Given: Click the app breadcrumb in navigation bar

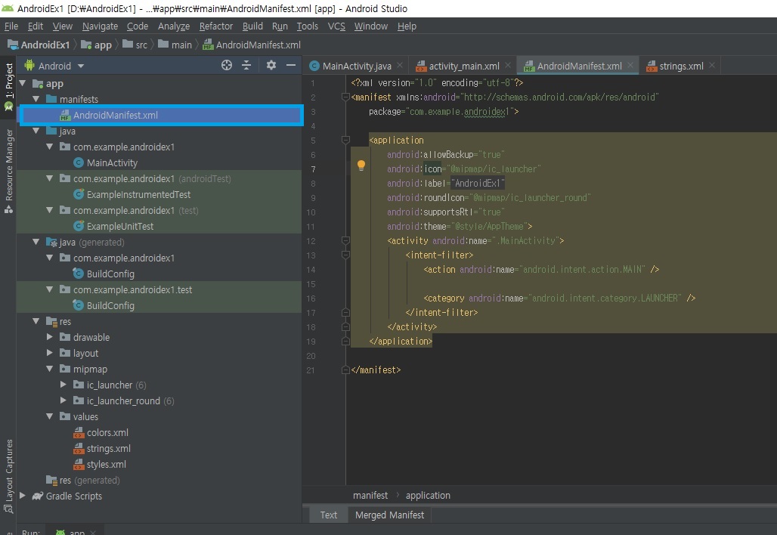Looking at the screenshot, I should (x=97, y=45).
